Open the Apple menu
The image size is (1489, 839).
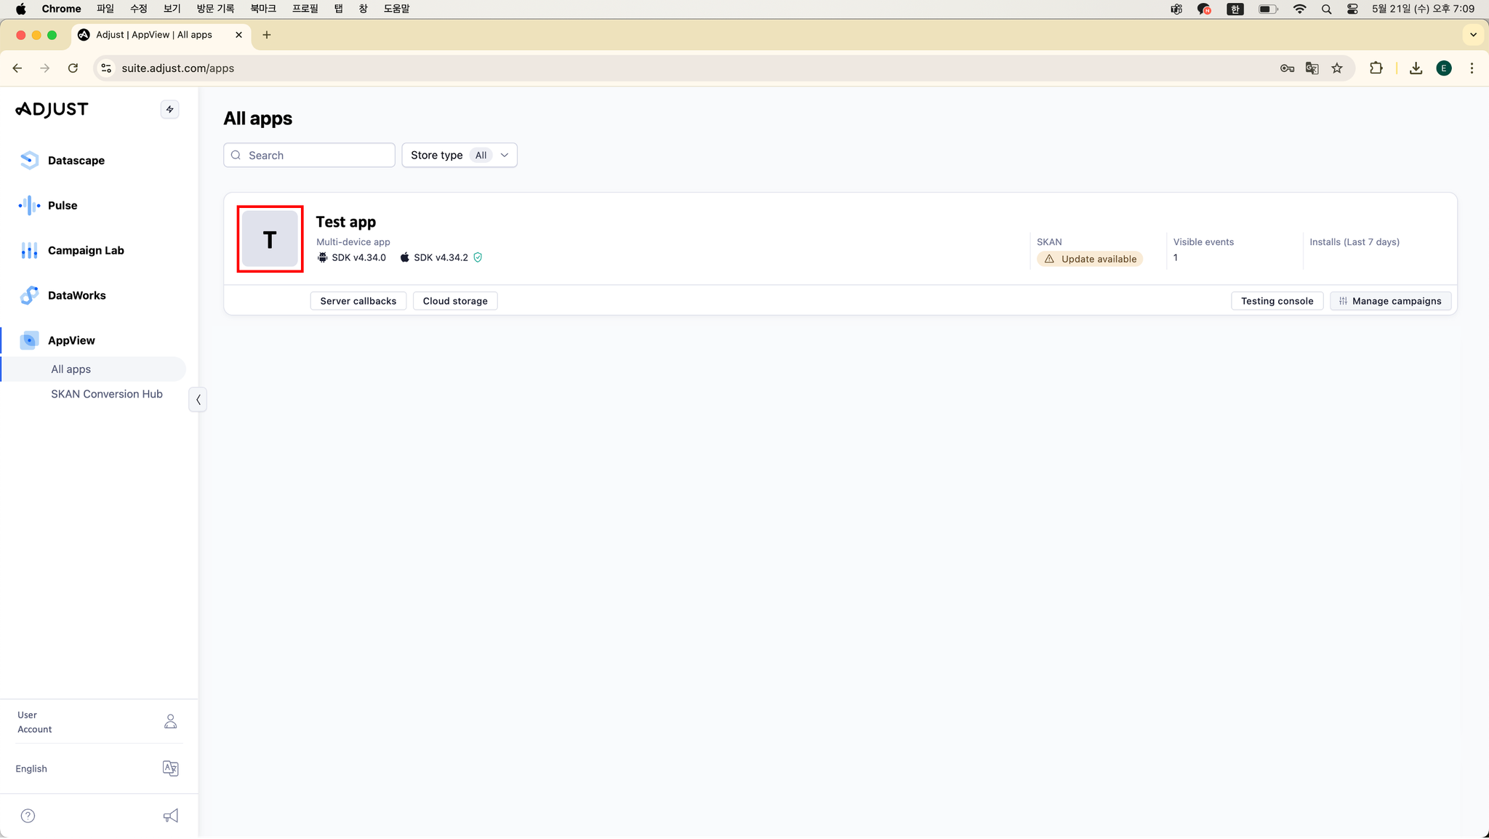click(20, 9)
